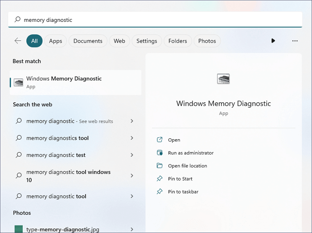Choose the Photos filter tab
Viewport: 312px width, 233px height.
[207, 41]
